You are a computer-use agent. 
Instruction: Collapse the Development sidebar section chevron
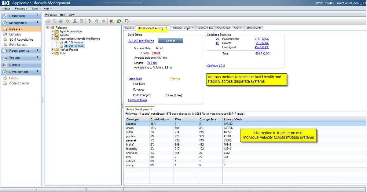click(38, 71)
